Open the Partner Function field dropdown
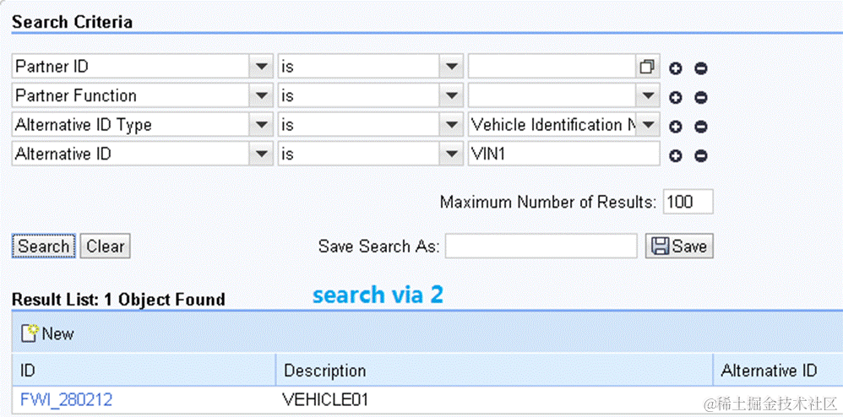Screen dimensions: 843x417 pos(261,96)
